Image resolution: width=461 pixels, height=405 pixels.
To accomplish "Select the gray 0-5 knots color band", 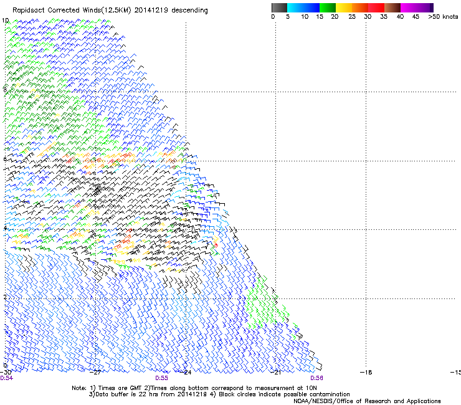I will pos(279,7).
